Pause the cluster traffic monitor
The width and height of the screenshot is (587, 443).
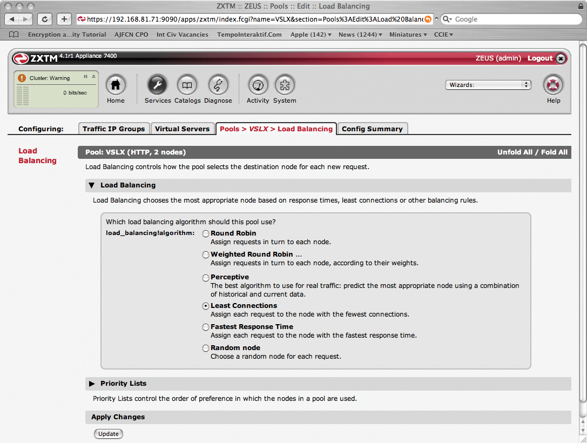pos(85,76)
